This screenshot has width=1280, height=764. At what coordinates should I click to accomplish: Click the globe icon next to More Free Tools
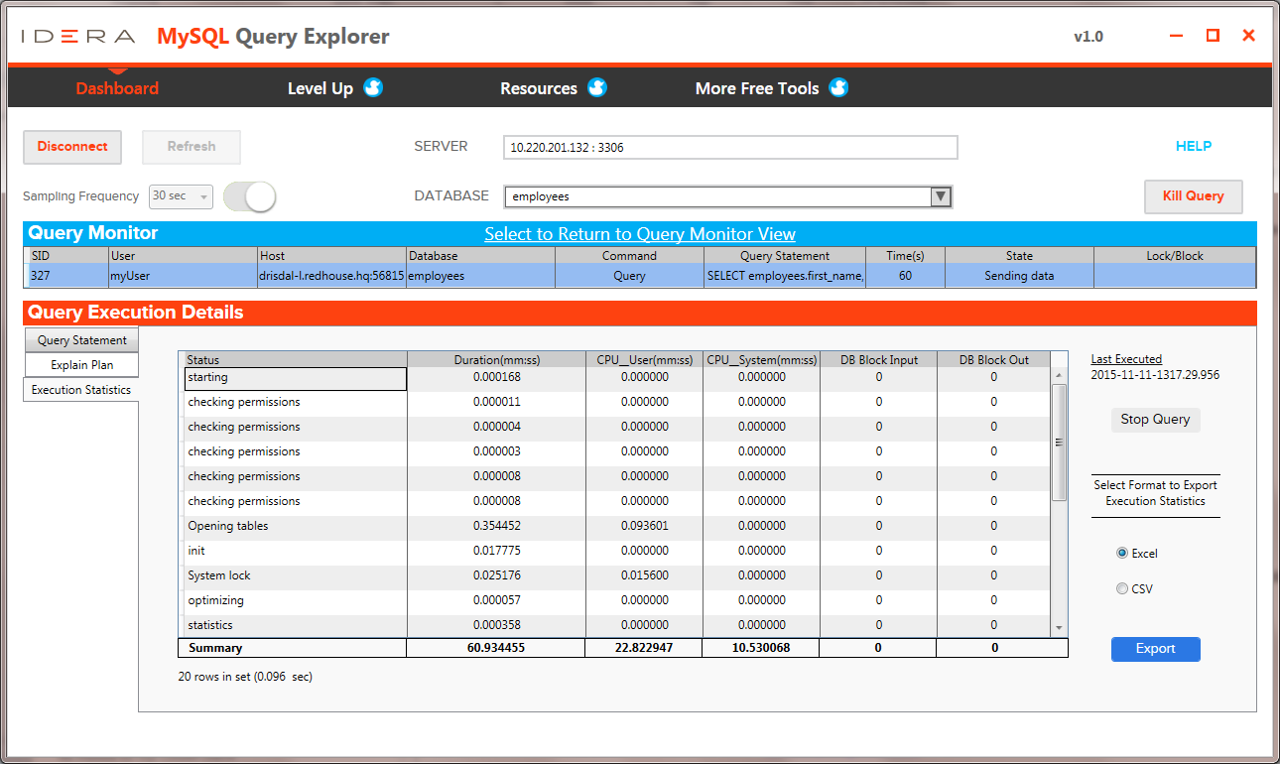click(838, 87)
